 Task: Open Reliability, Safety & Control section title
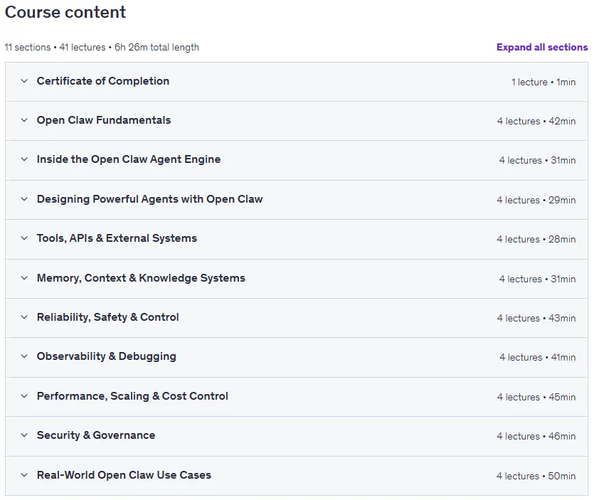point(108,317)
